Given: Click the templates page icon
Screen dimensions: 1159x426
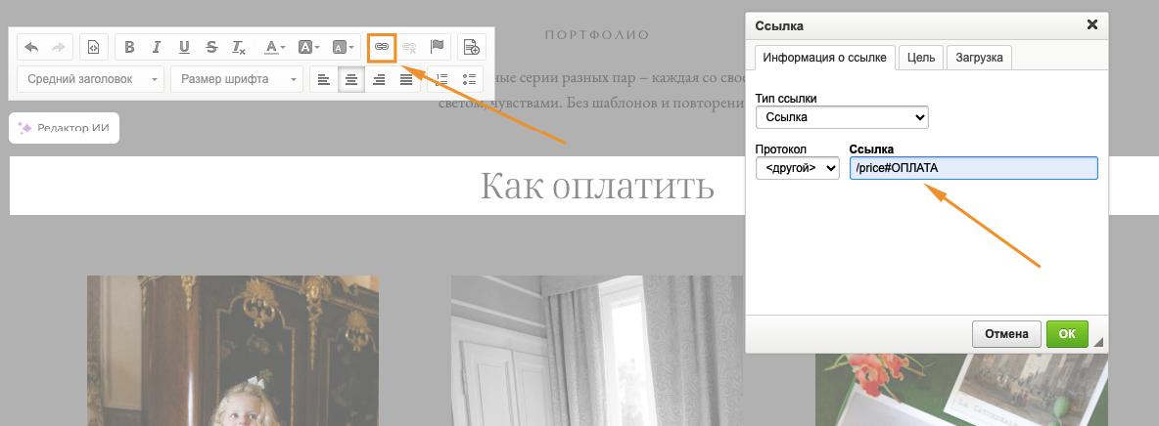Looking at the screenshot, I should [x=472, y=46].
